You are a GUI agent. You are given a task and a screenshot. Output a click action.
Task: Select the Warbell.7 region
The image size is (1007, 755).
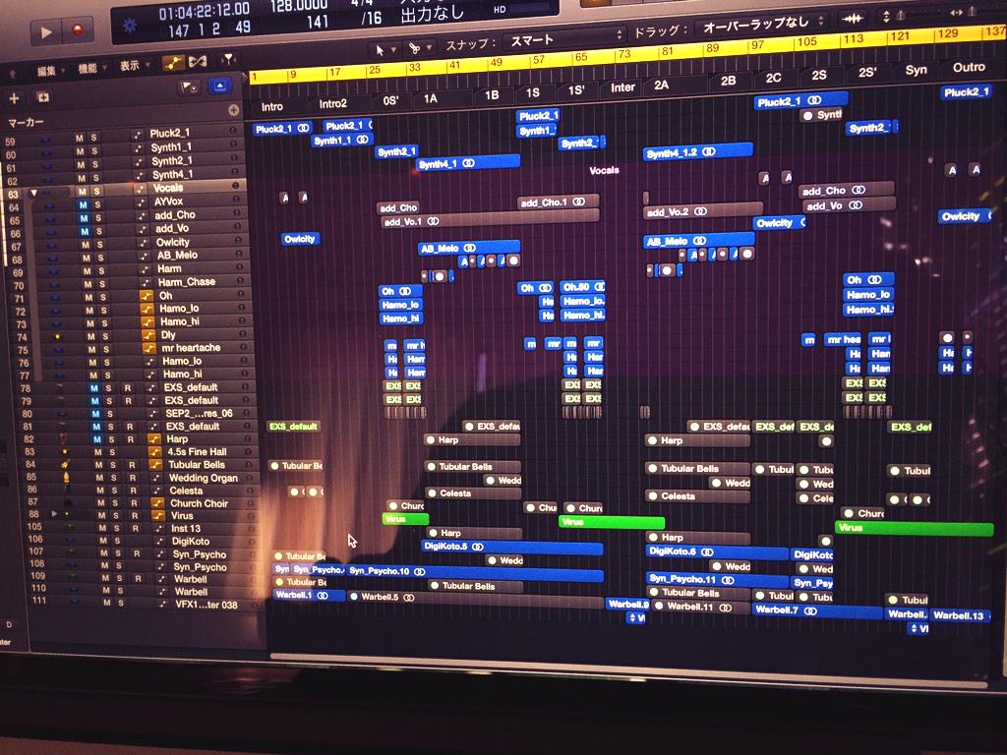(x=817, y=610)
